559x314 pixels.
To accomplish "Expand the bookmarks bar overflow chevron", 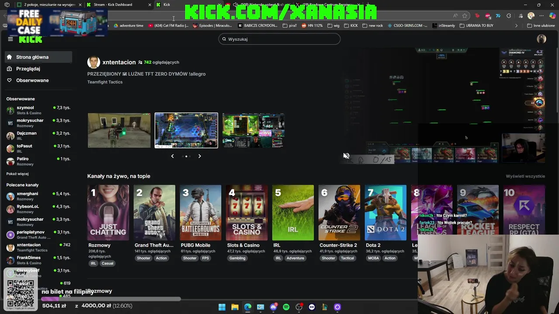I will pyautogui.click(x=516, y=25).
